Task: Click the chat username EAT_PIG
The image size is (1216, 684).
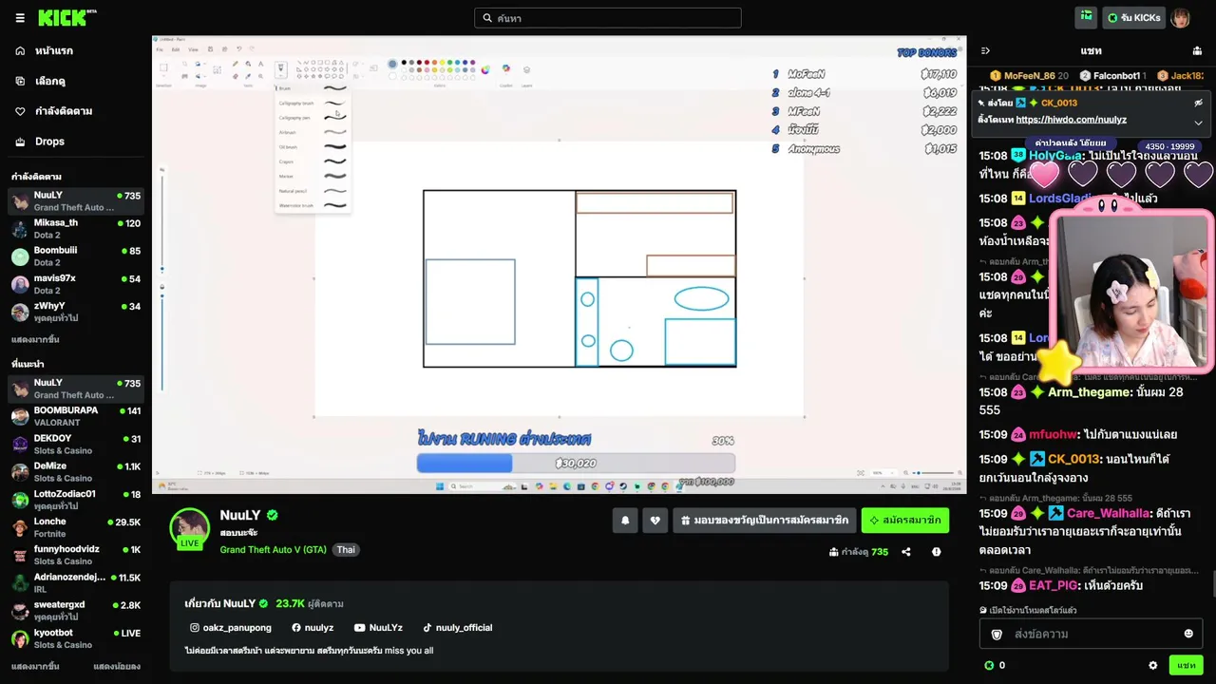Action: tap(1054, 586)
